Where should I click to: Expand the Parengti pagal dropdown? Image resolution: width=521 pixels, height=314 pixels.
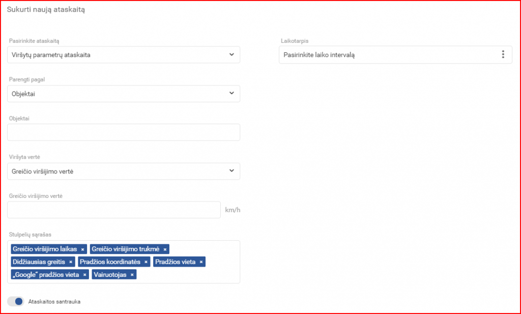point(124,94)
